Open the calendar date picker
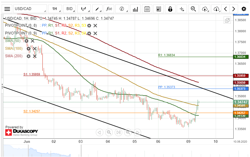The width and height of the screenshot is (250, 157). (147, 9)
